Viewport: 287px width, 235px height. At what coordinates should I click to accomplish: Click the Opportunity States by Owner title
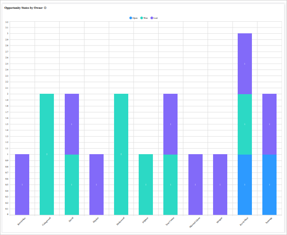pos(23,8)
